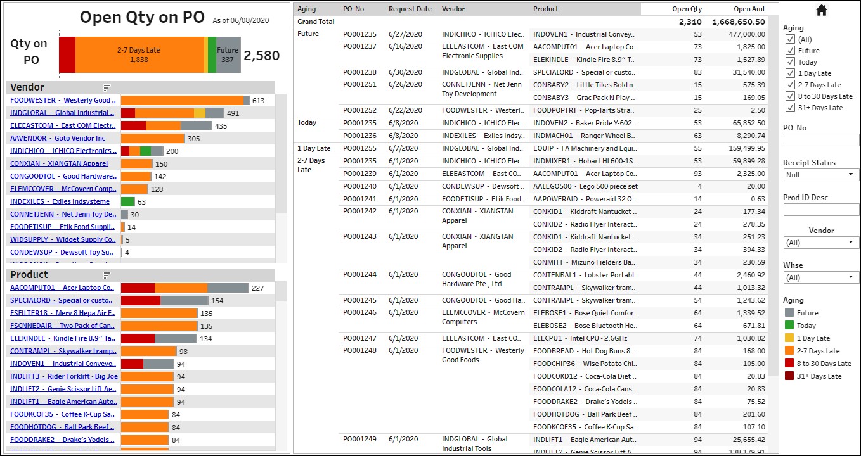
Task: Click the PO No filter input field
Action: pos(820,140)
